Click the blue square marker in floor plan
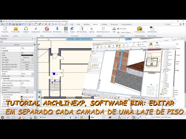The width and height of the screenshot is (186, 139). (x=54, y=74)
